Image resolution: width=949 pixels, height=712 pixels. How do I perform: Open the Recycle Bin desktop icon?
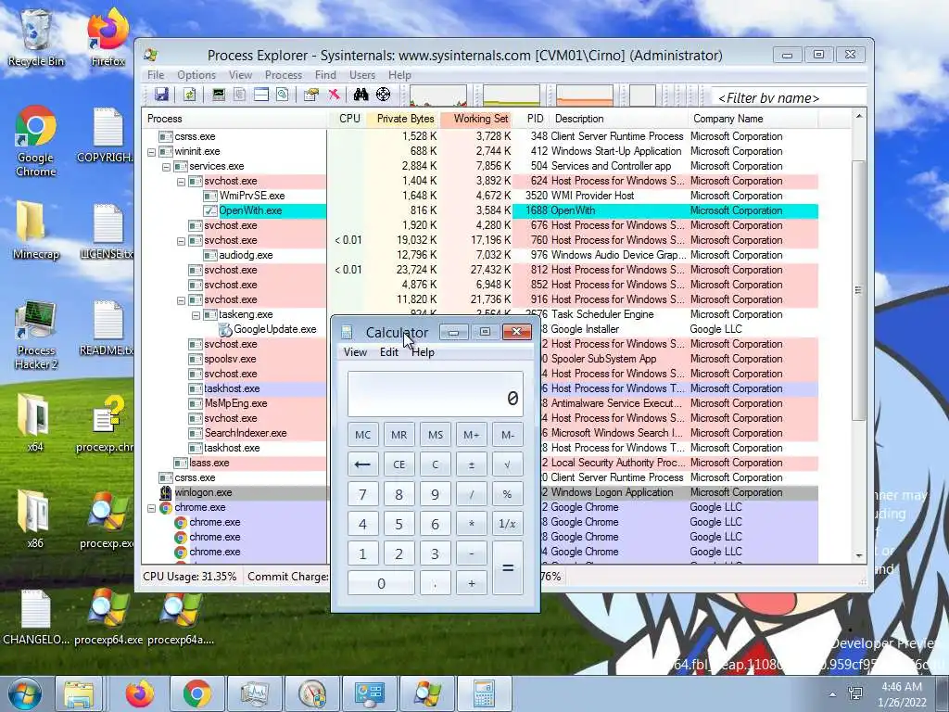click(x=35, y=37)
